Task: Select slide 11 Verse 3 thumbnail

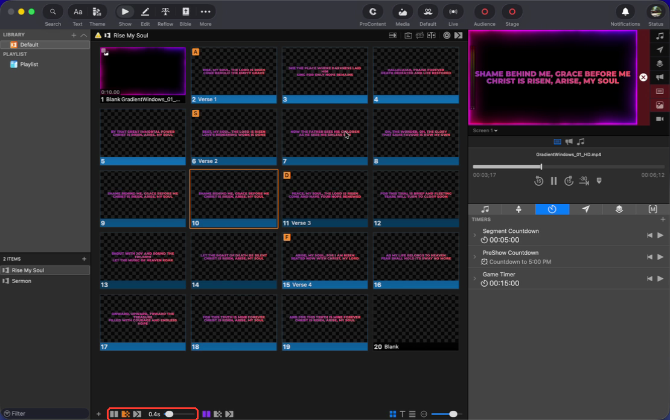Action: (x=325, y=199)
